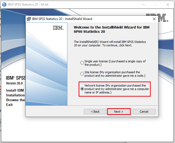The image size is (175, 143).
Task: Click the InstallShield Wizard setup icon
Action: pos(29,19)
